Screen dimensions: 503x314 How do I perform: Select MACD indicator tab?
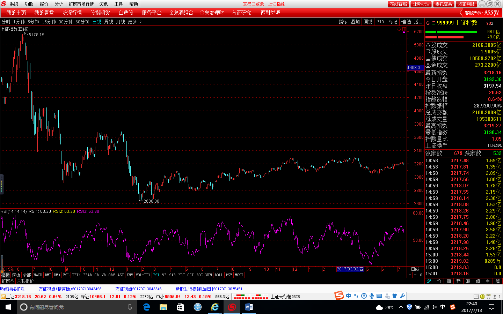tap(38, 275)
